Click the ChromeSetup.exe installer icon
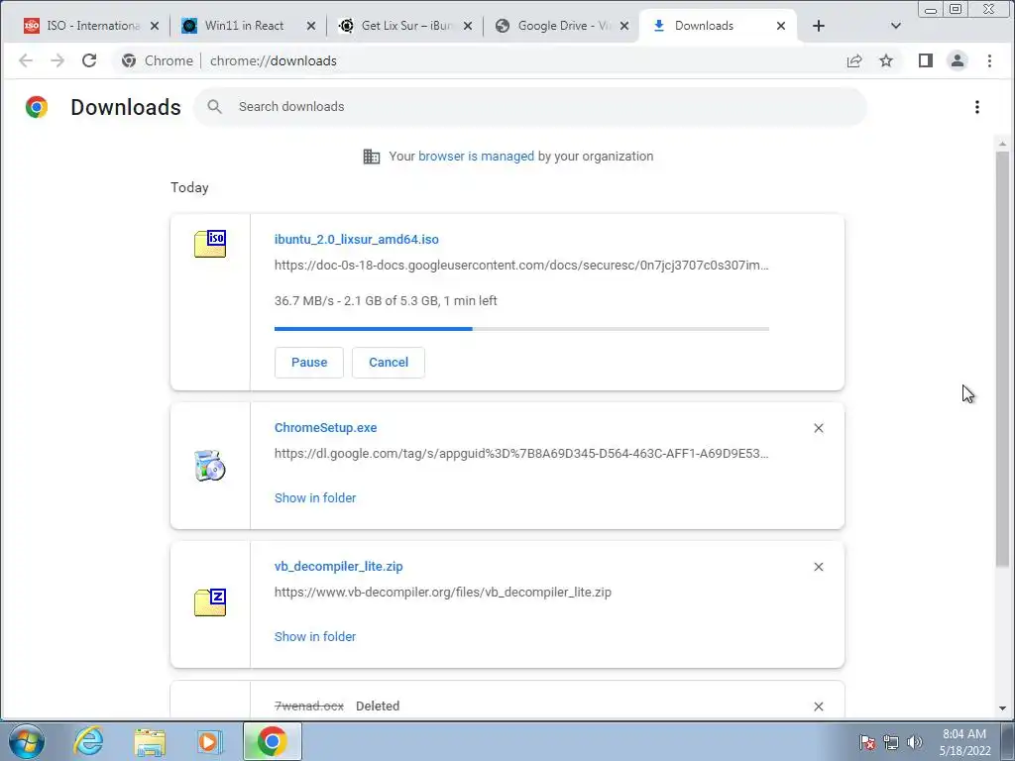The width and height of the screenshot is (1015, 761). [210, 466]
